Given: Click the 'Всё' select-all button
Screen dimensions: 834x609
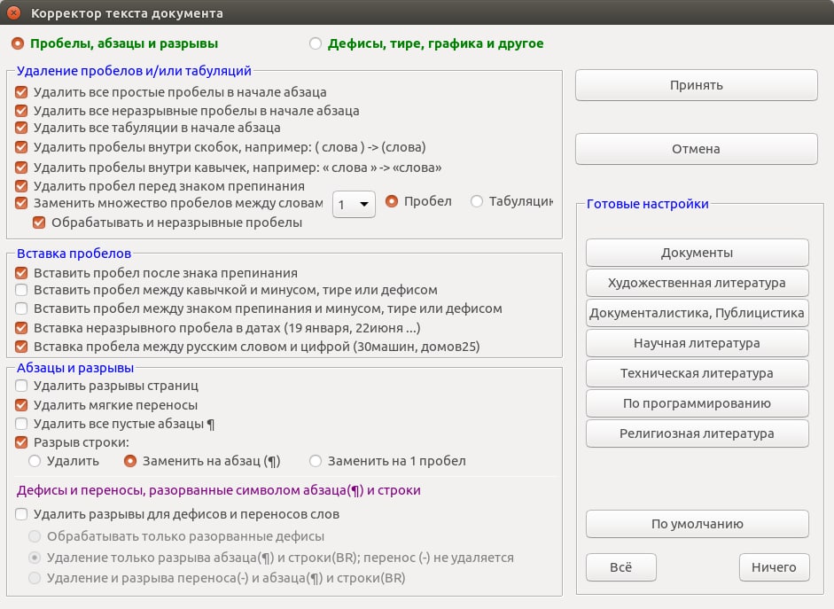Looking at the screenshot, I should (x=621, y=567).
